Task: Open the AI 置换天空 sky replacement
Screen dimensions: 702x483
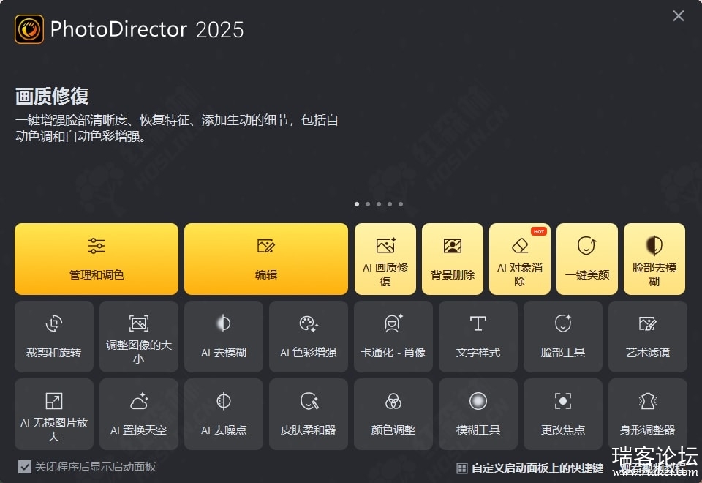Action: [x=139, y=414]
